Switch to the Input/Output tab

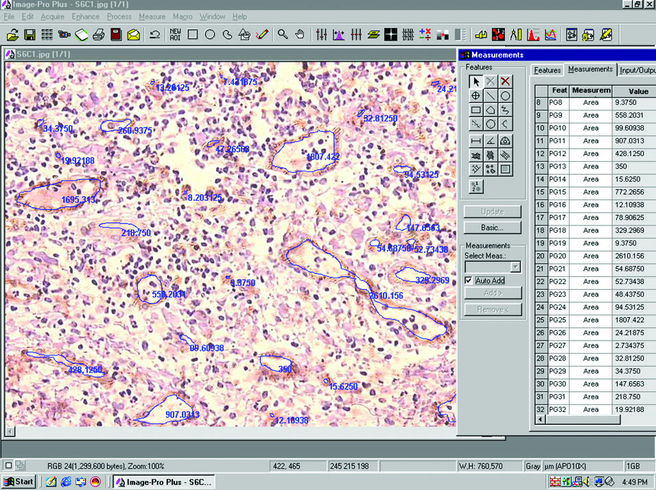coord(637,70)
